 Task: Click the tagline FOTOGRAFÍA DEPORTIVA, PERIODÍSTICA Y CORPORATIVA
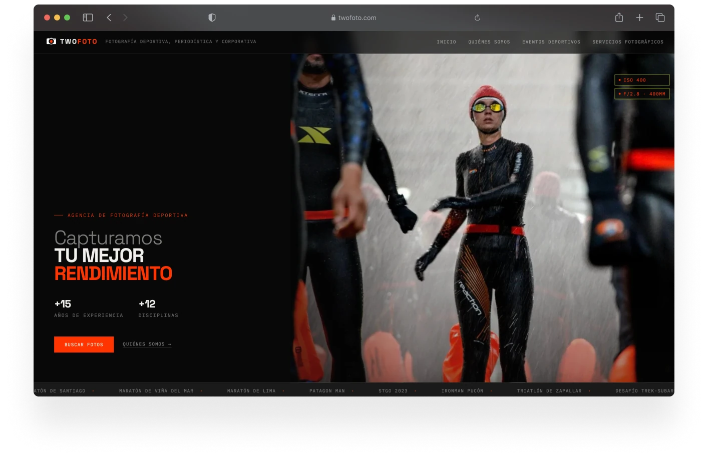coord(181,41)
